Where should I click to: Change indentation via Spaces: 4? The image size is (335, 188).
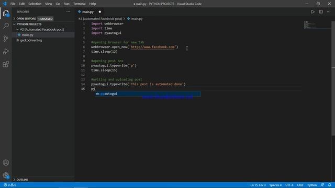pyautogui.click(x=275, y=185)
